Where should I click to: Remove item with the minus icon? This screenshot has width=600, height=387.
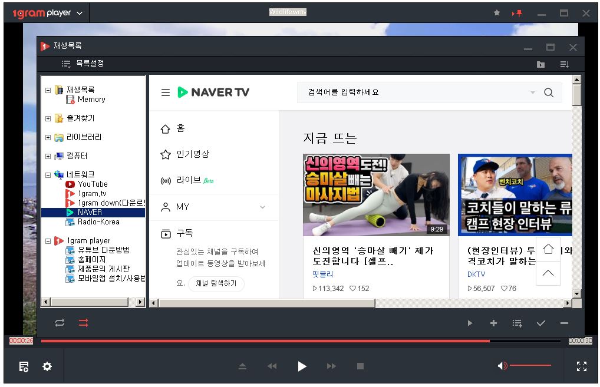click(x=564, y=323)
